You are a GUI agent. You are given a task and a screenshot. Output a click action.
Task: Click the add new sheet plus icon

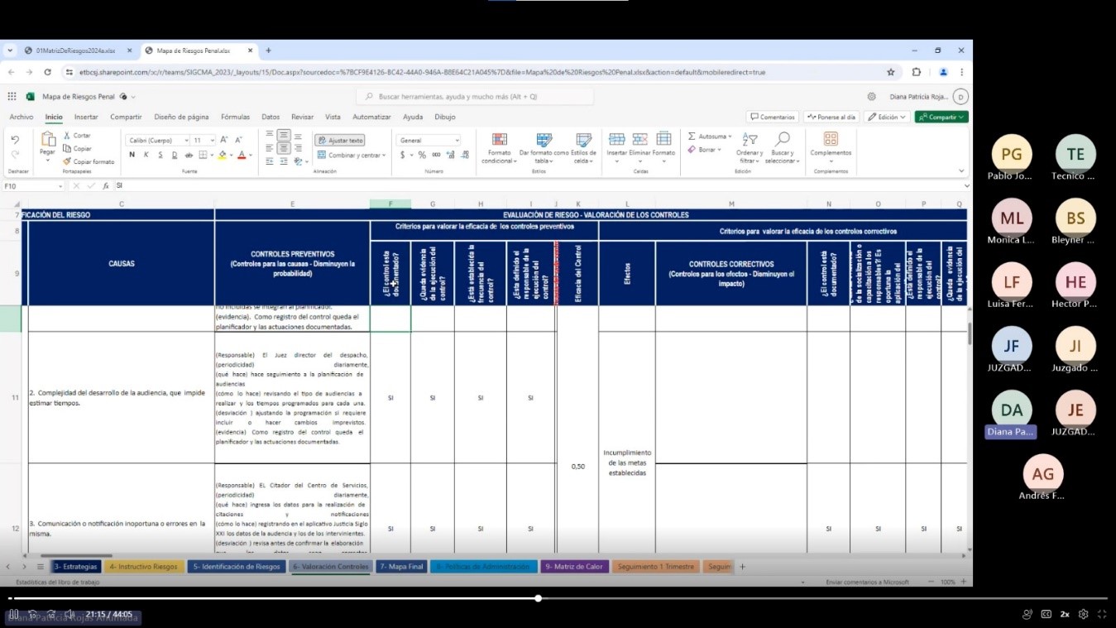click(742, 567)
